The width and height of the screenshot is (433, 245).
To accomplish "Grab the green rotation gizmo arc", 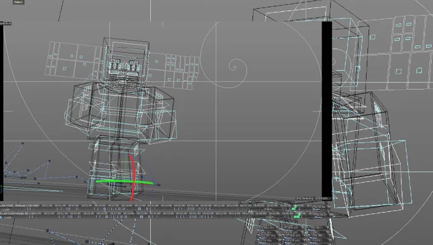I will (124, 182).
